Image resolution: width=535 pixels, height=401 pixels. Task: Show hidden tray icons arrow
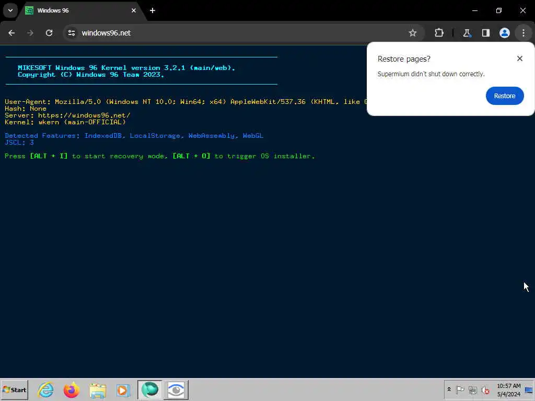[x=449, y=390]
